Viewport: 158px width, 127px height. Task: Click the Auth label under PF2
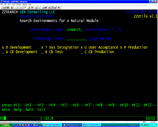29,110
